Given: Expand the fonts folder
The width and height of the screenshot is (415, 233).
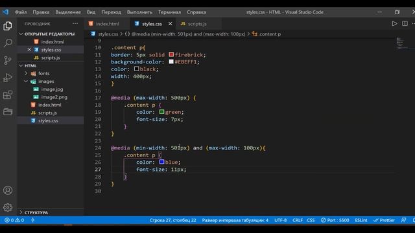Looking at the screenshot, I should (x=43, y=73).
